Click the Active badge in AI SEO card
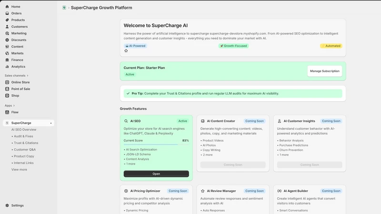This screenshot has width=381, height=214. [x=183, y=121]
